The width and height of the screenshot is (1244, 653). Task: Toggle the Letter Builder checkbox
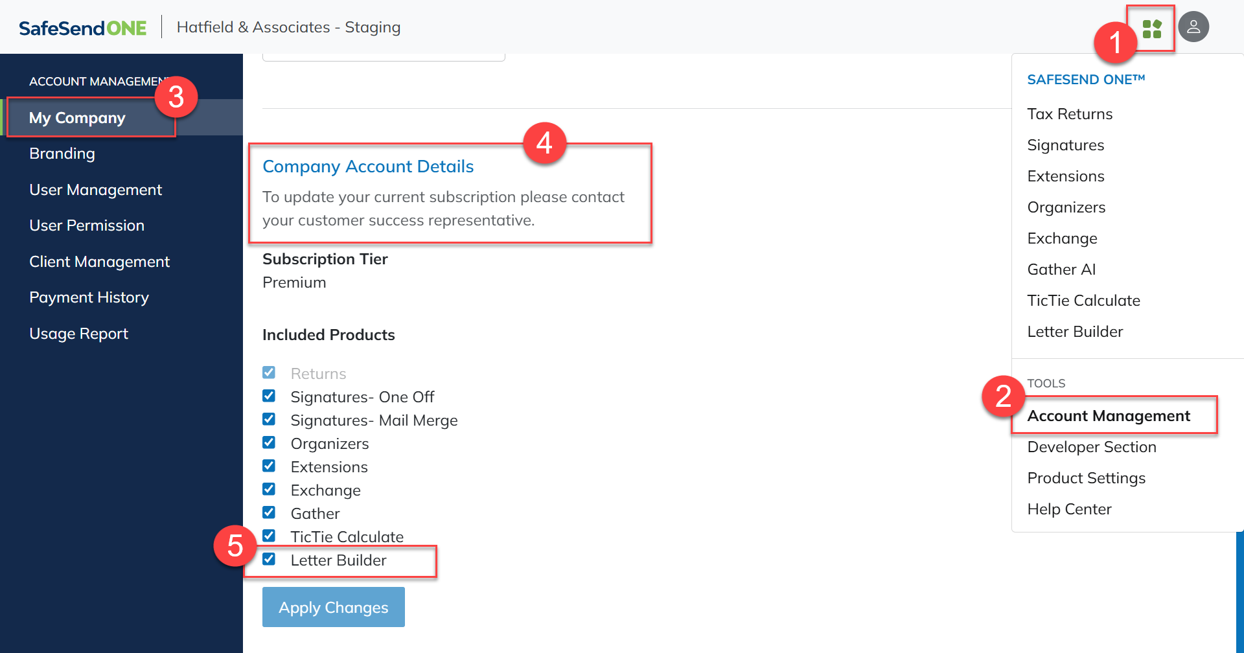pos(269,559)
